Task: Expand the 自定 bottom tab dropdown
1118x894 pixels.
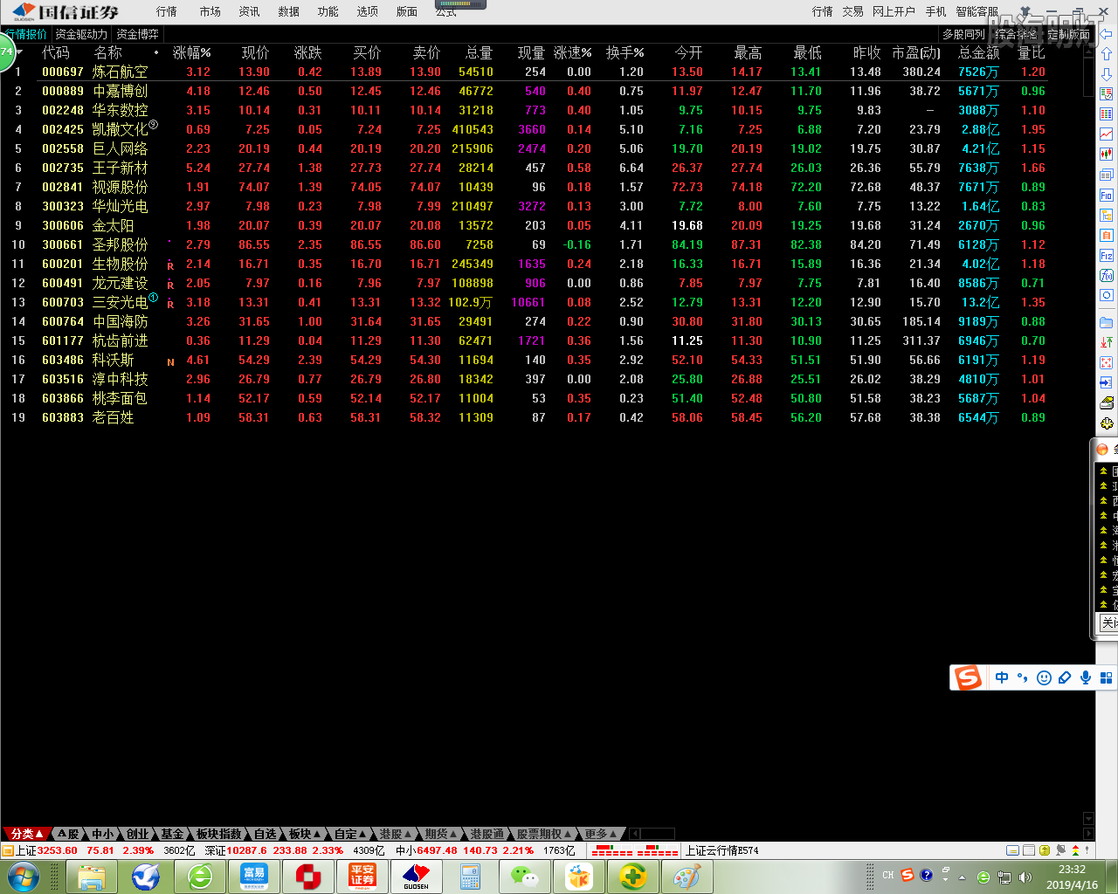Action: click(x=350, y=834)
